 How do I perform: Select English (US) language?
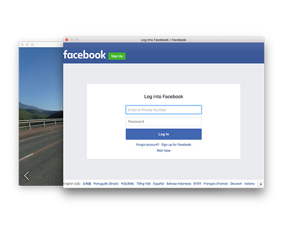click(x=72, y=184)
